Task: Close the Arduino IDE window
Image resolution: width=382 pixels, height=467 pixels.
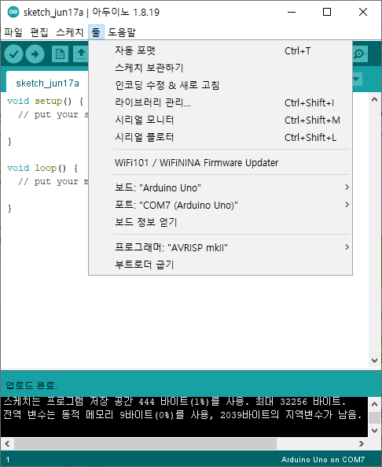Action: (363, 12)
